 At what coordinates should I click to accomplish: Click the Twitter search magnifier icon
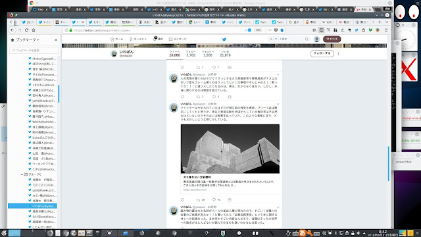point(307,39)
